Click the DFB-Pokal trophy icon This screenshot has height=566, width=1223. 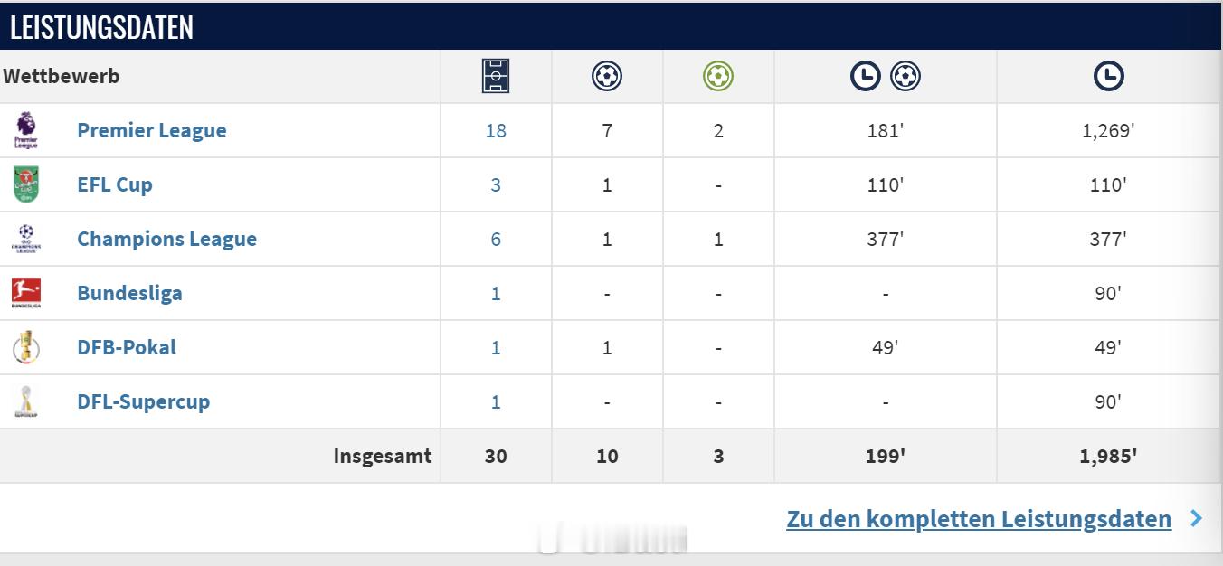(26, 347)
